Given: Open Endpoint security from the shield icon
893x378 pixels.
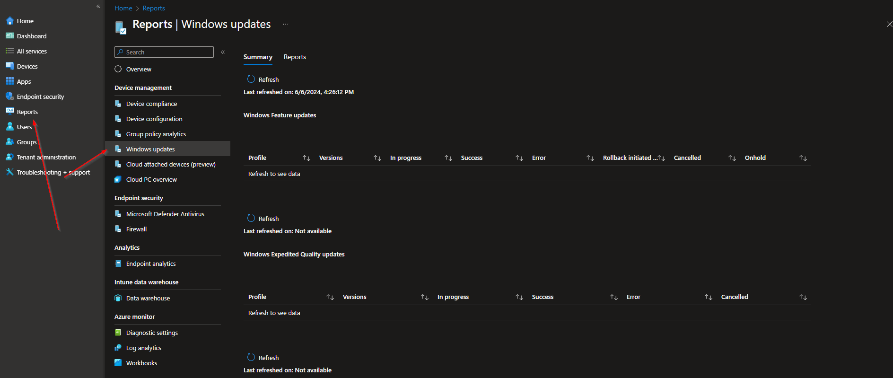Looking at the screenshot, I should click(x=10, y=97).
